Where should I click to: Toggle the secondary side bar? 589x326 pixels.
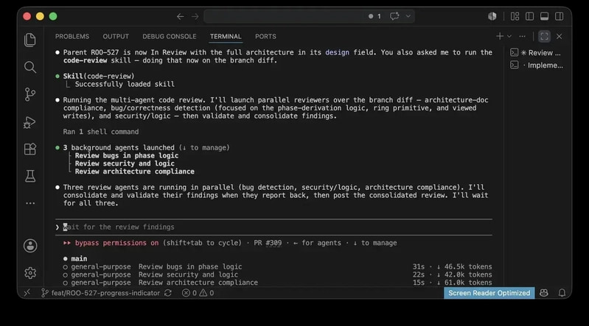pyautogui.click(x=559, y=16)
